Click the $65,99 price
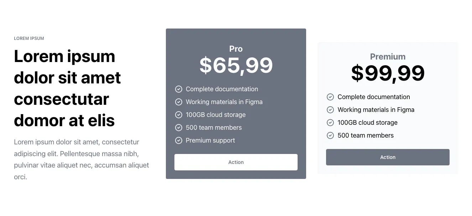Screen dimensions: 472x216 pos(236,66)
